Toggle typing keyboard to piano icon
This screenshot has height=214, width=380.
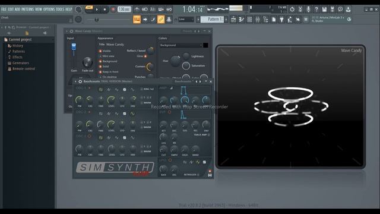point(137,20)
